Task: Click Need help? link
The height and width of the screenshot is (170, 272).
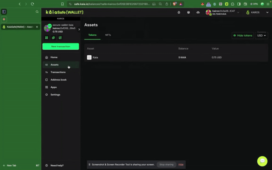Action: point(57,166)
